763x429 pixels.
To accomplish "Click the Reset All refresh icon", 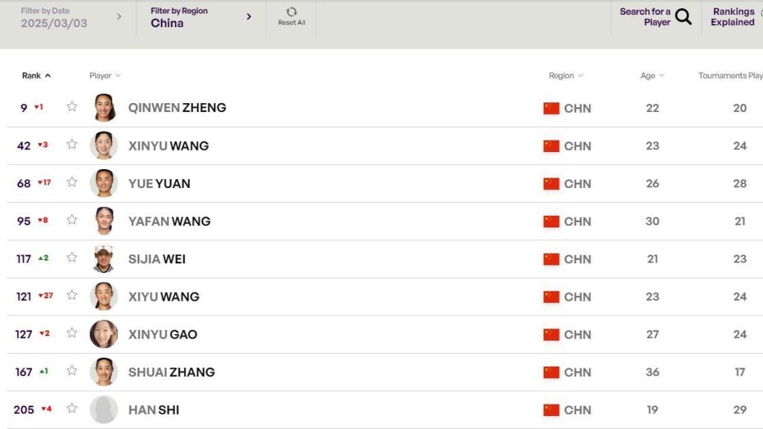I will pyautogui.click(x=291, y=12).
